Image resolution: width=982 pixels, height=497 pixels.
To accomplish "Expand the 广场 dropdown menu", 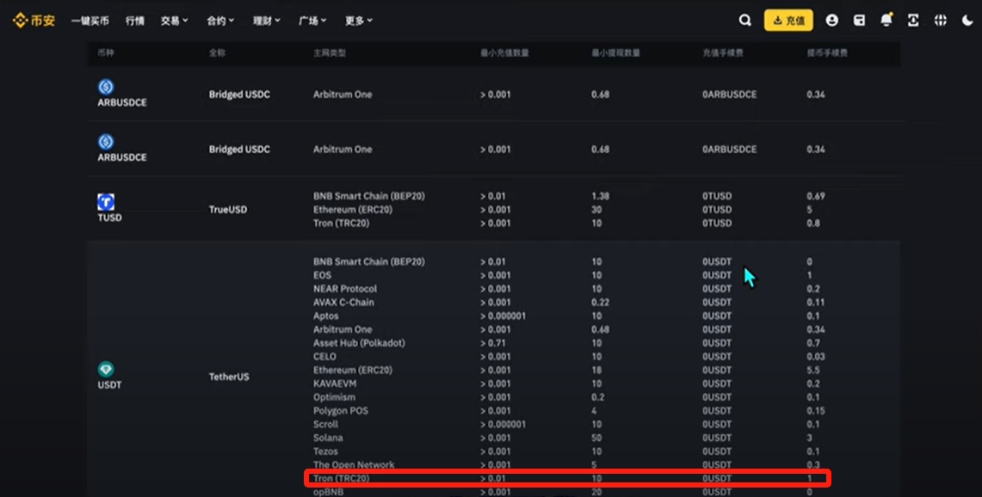I will (x=312, y=21).
